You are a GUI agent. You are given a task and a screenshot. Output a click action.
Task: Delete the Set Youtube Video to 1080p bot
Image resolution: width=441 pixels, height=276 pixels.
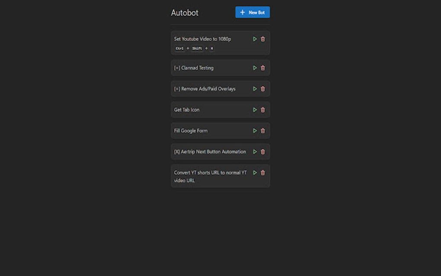[262, 39]
